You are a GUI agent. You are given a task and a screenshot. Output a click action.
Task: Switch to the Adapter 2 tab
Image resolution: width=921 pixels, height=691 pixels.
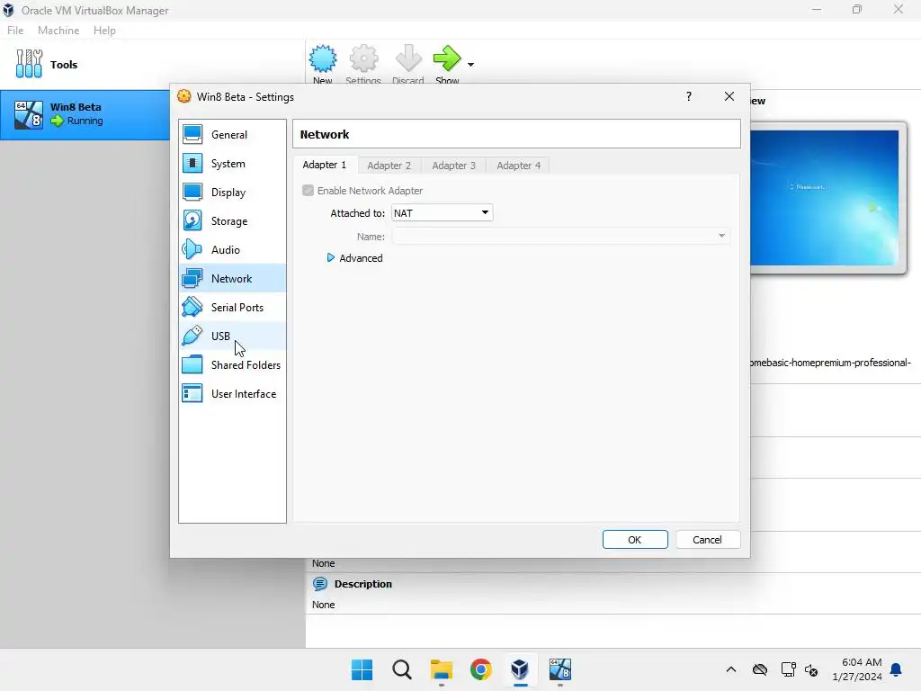389,166
